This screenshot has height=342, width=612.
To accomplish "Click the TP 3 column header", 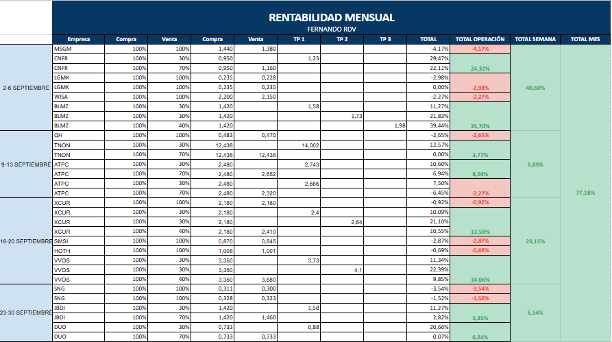I will (385, 39).
